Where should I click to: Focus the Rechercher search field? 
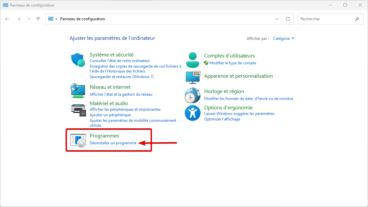(330, 19)
